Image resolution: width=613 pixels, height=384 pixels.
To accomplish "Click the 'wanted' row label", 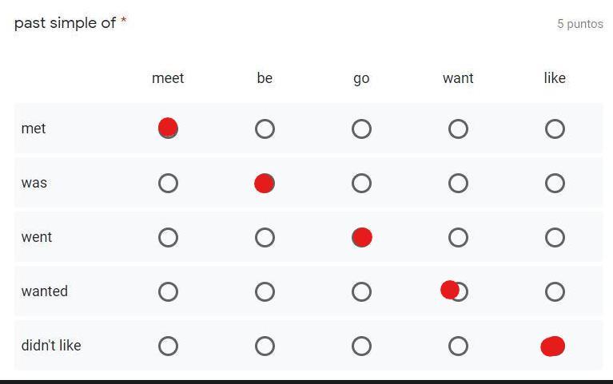I will click(45, 291).
